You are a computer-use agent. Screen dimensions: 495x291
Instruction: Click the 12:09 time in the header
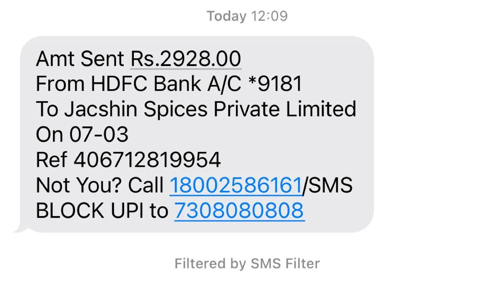pos(269,16)
